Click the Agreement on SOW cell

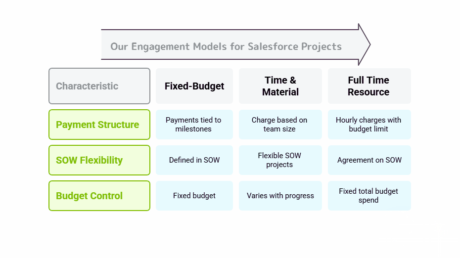coord(369,160)
